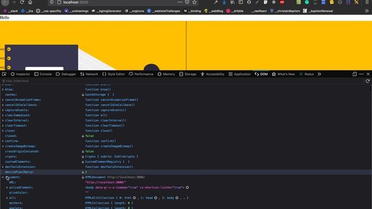
Task: Expand the createImageBitmap property
Action: point(3,146)
